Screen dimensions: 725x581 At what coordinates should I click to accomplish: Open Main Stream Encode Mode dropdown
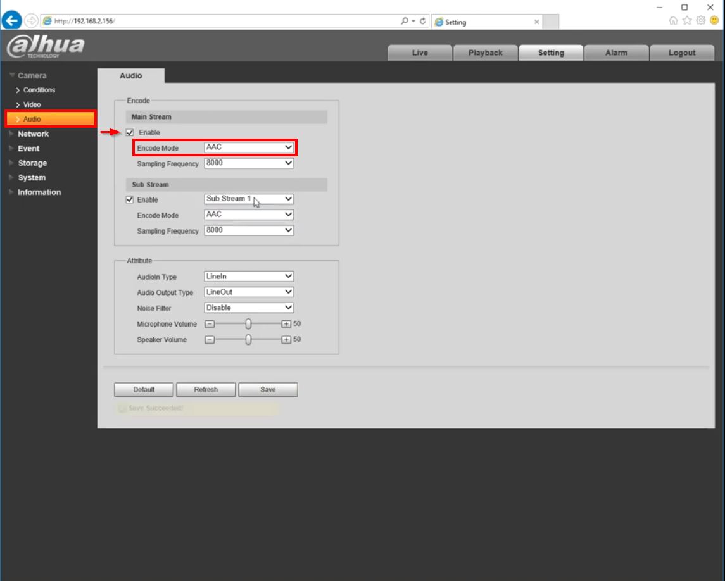[x=249, y=147]
